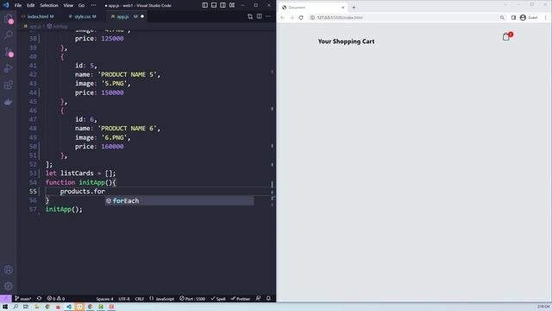Toggle the bottom panel layout icon
Viewport: 552px width, 311px height.
(x=214, y=5)
